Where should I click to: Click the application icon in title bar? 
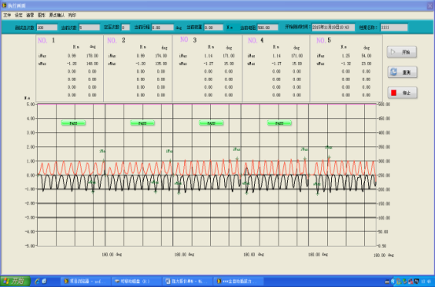(4, 6)
